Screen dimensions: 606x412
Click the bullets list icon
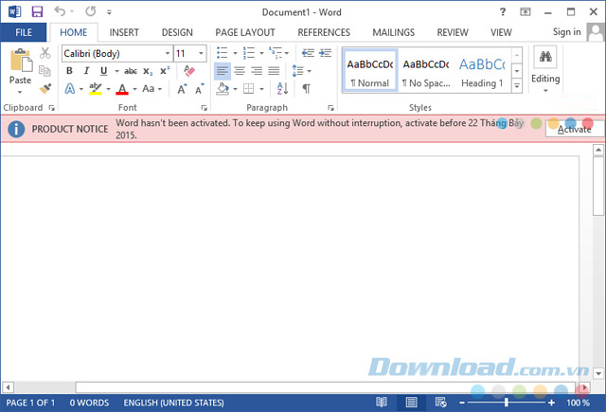coord(223,52)
